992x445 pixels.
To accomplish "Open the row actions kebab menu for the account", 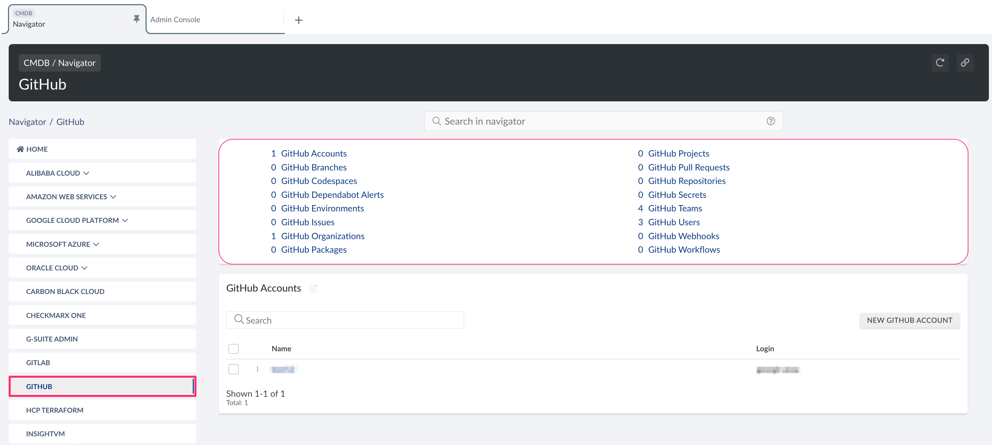I will click(257, 369).
